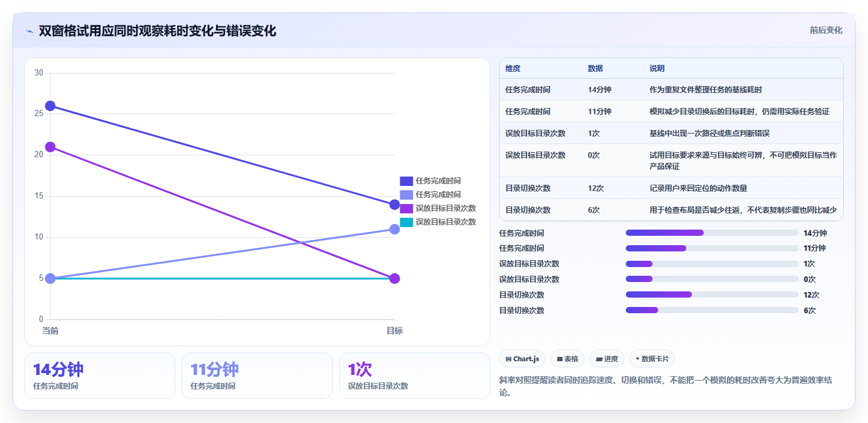Toggle the light blue 任务完成时间 legend swatch

407,195
